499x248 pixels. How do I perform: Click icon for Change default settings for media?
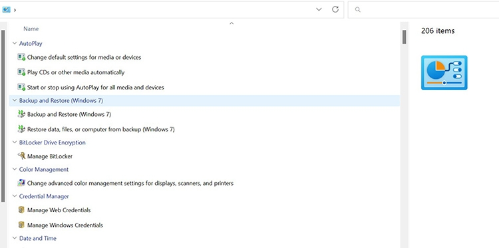pyautogui.click(x=21, y=57)
